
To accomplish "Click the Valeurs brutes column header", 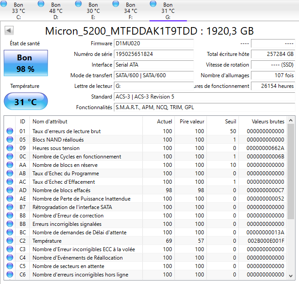I will coord(263,121).
